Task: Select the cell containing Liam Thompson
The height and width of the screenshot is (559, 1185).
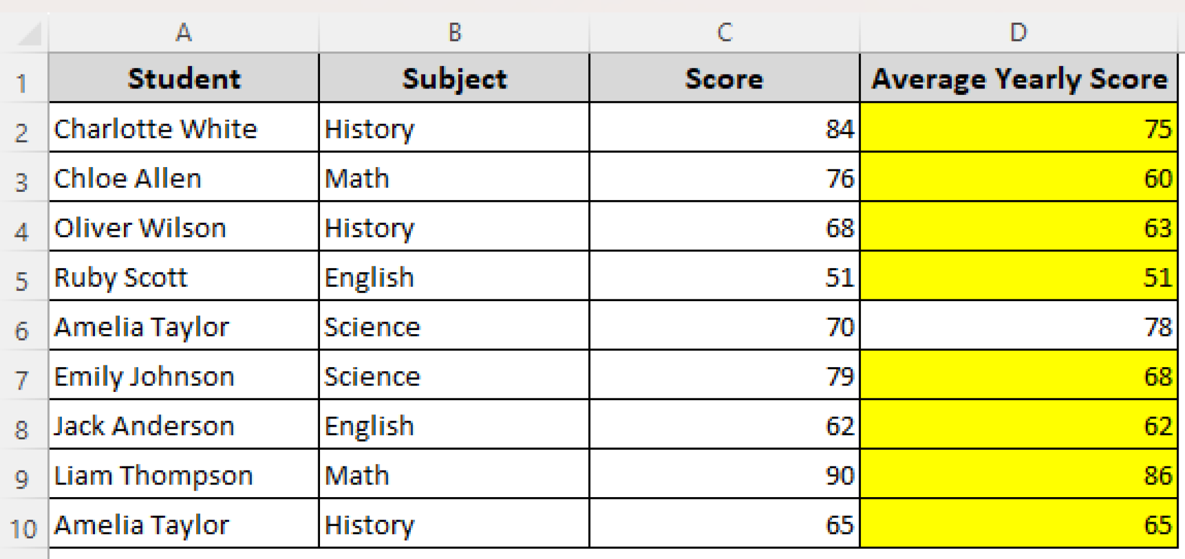Action: click(183, 475)
